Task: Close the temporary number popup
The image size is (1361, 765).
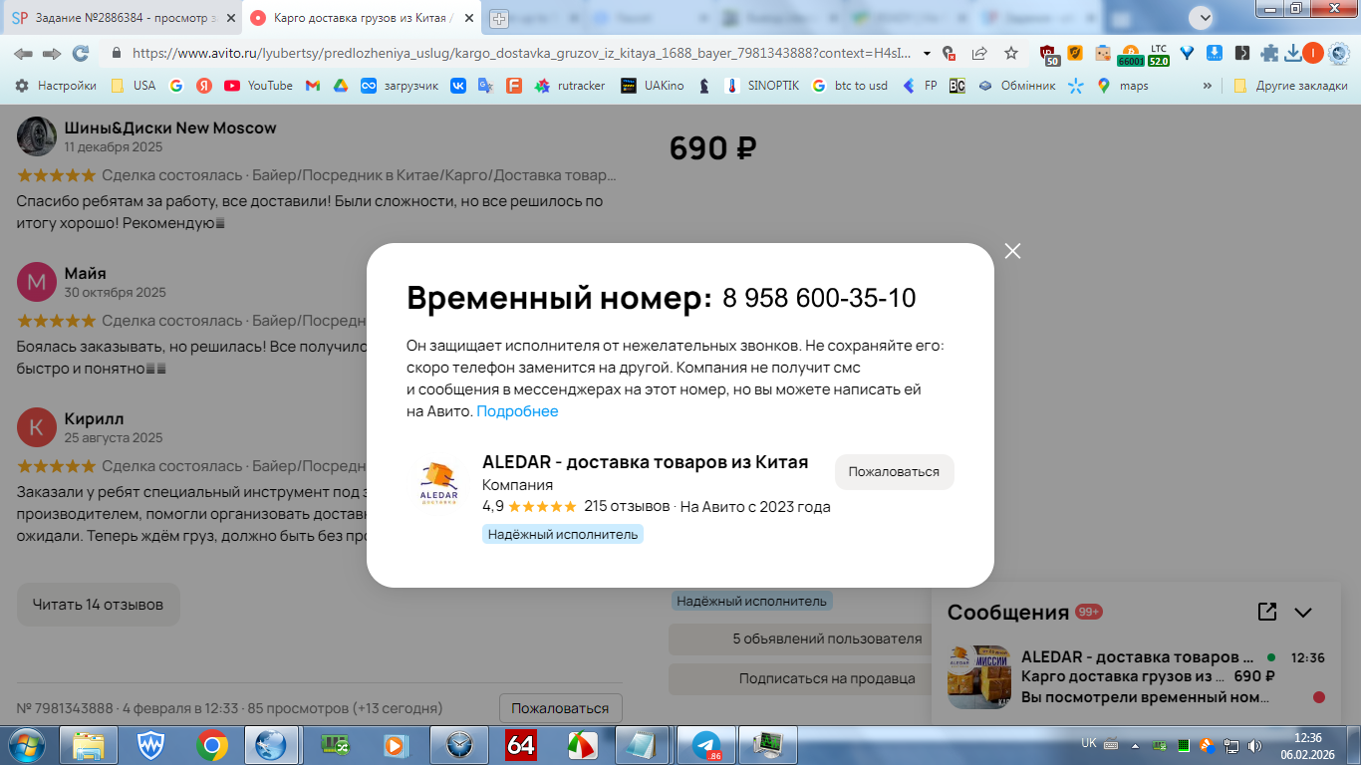Action: pos(1012,251)
